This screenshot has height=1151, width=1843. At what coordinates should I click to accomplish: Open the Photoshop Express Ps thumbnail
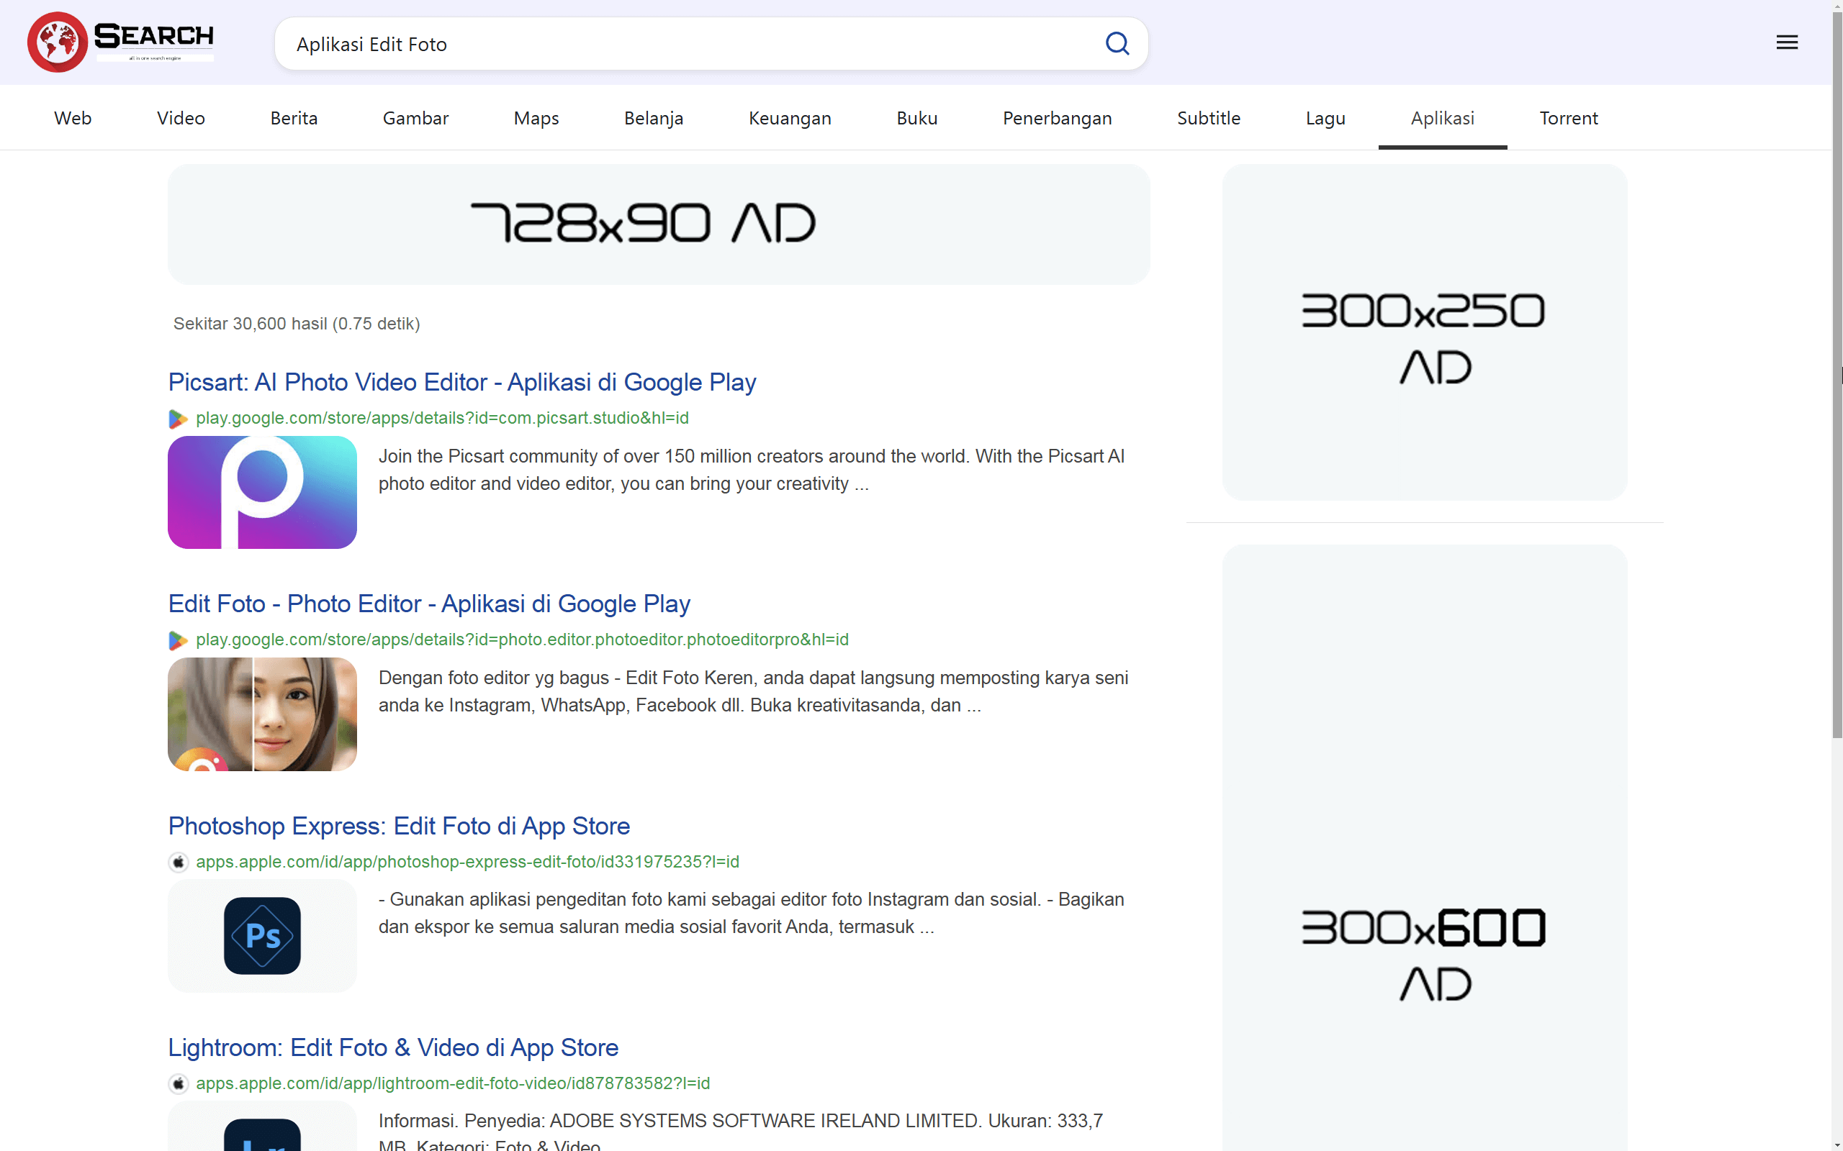pyautogui.click(x=262, y=936)
